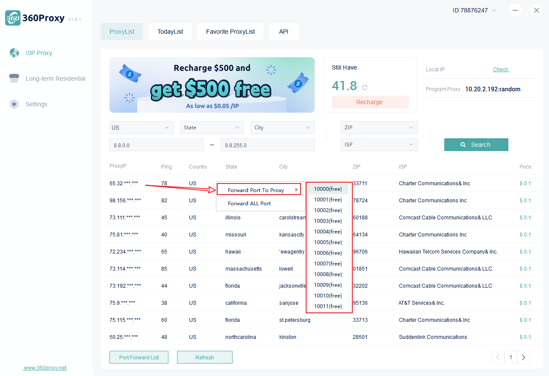Image resolution: width=549 pixels, height=376 pixels.
Task: Open the ISP filter dropdown
Action: pos(379,145)
